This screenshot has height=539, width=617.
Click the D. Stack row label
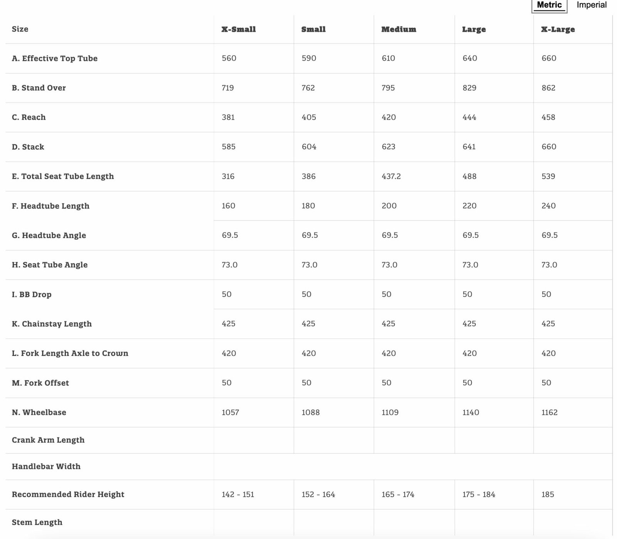pos(28,147)
